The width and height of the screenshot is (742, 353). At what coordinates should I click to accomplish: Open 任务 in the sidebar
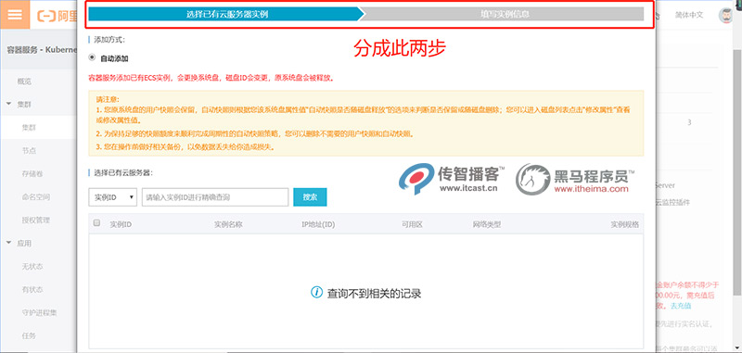click(x=29, y=336)
